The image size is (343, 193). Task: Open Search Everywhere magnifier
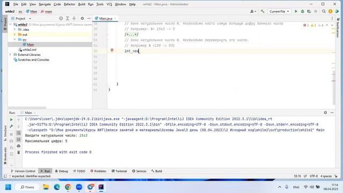[x=324, y=11]
